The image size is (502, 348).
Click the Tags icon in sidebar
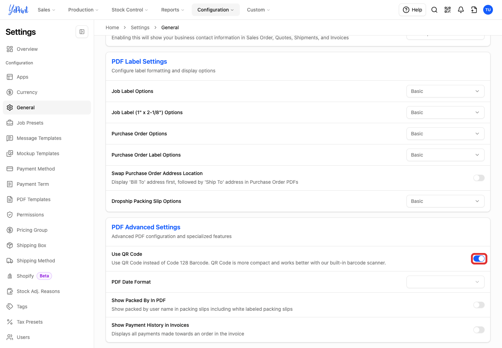tap(10, 307)
